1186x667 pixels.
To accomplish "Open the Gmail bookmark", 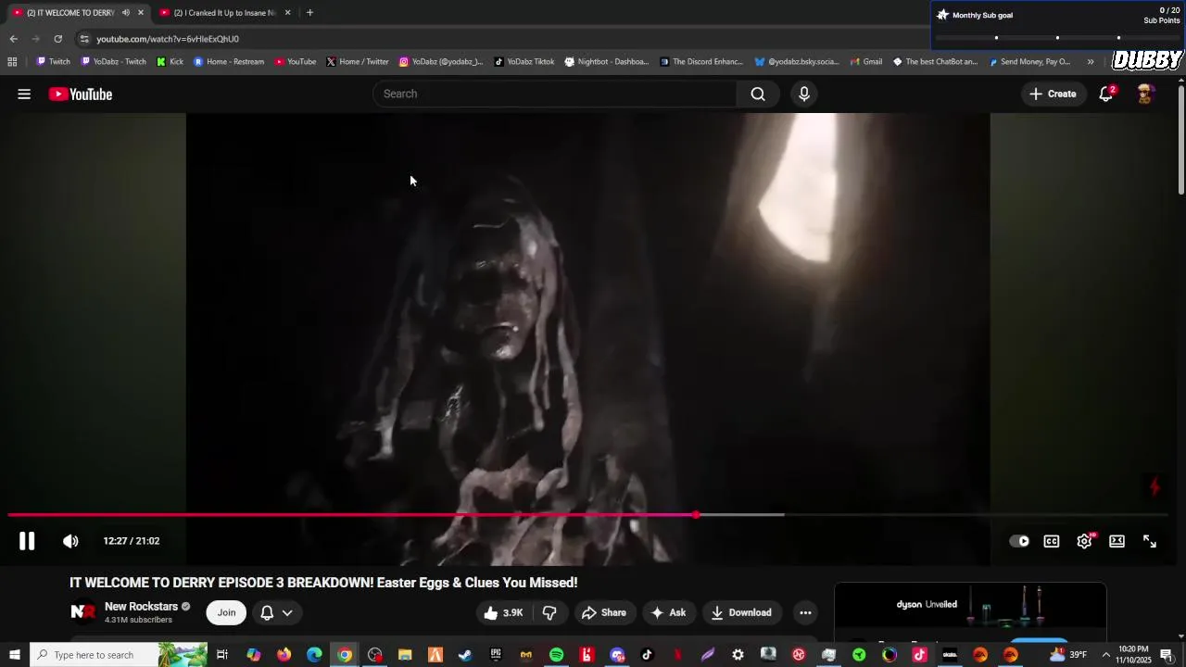I will tap(865, 62).
